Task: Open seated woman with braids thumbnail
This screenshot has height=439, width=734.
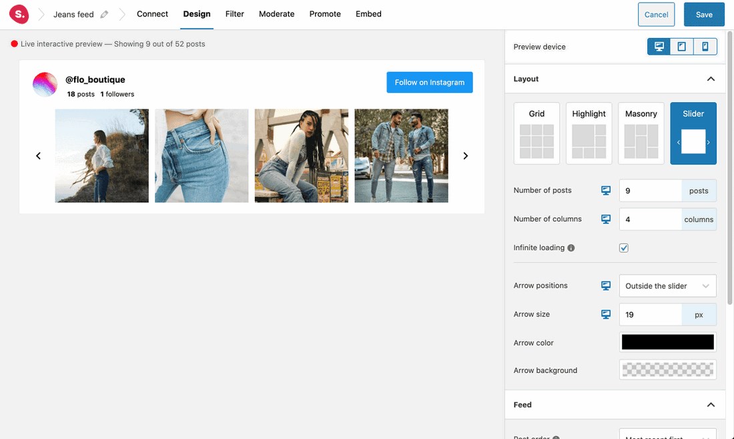Action: (x=302, y=156)
